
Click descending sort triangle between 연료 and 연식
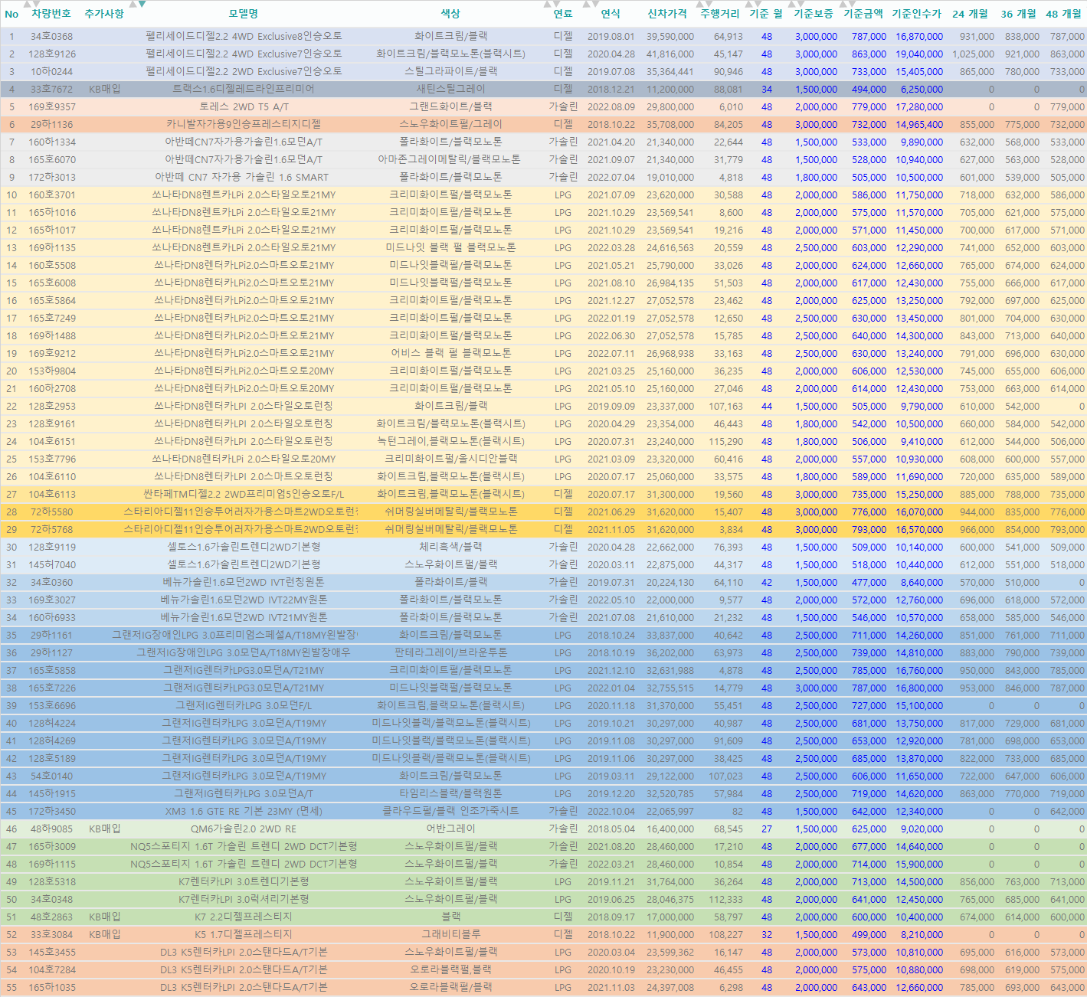595,4
